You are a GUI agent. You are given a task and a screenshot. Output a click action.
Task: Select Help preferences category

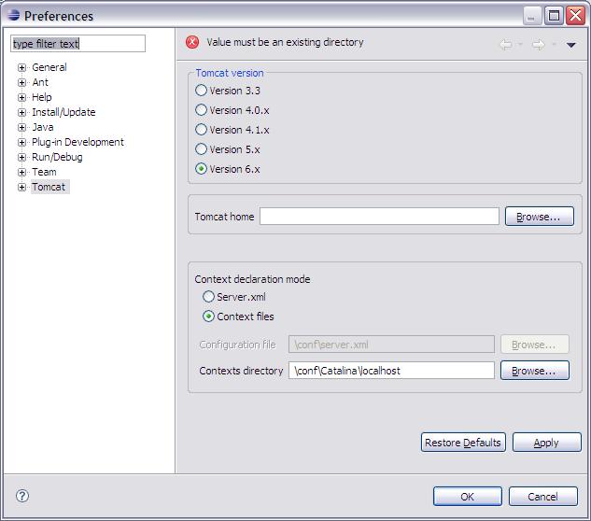tap(41, 97)
